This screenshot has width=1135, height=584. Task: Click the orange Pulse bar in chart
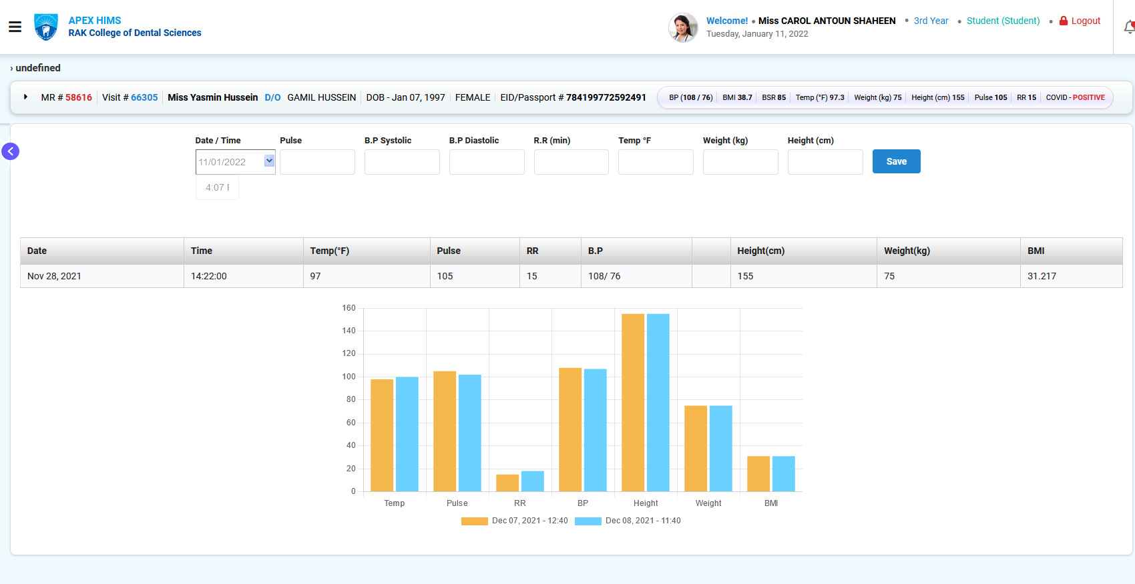click(445, 431)
